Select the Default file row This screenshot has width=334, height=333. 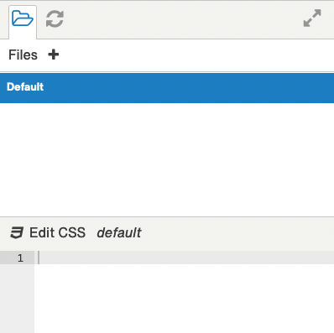(x=167, y=88)
